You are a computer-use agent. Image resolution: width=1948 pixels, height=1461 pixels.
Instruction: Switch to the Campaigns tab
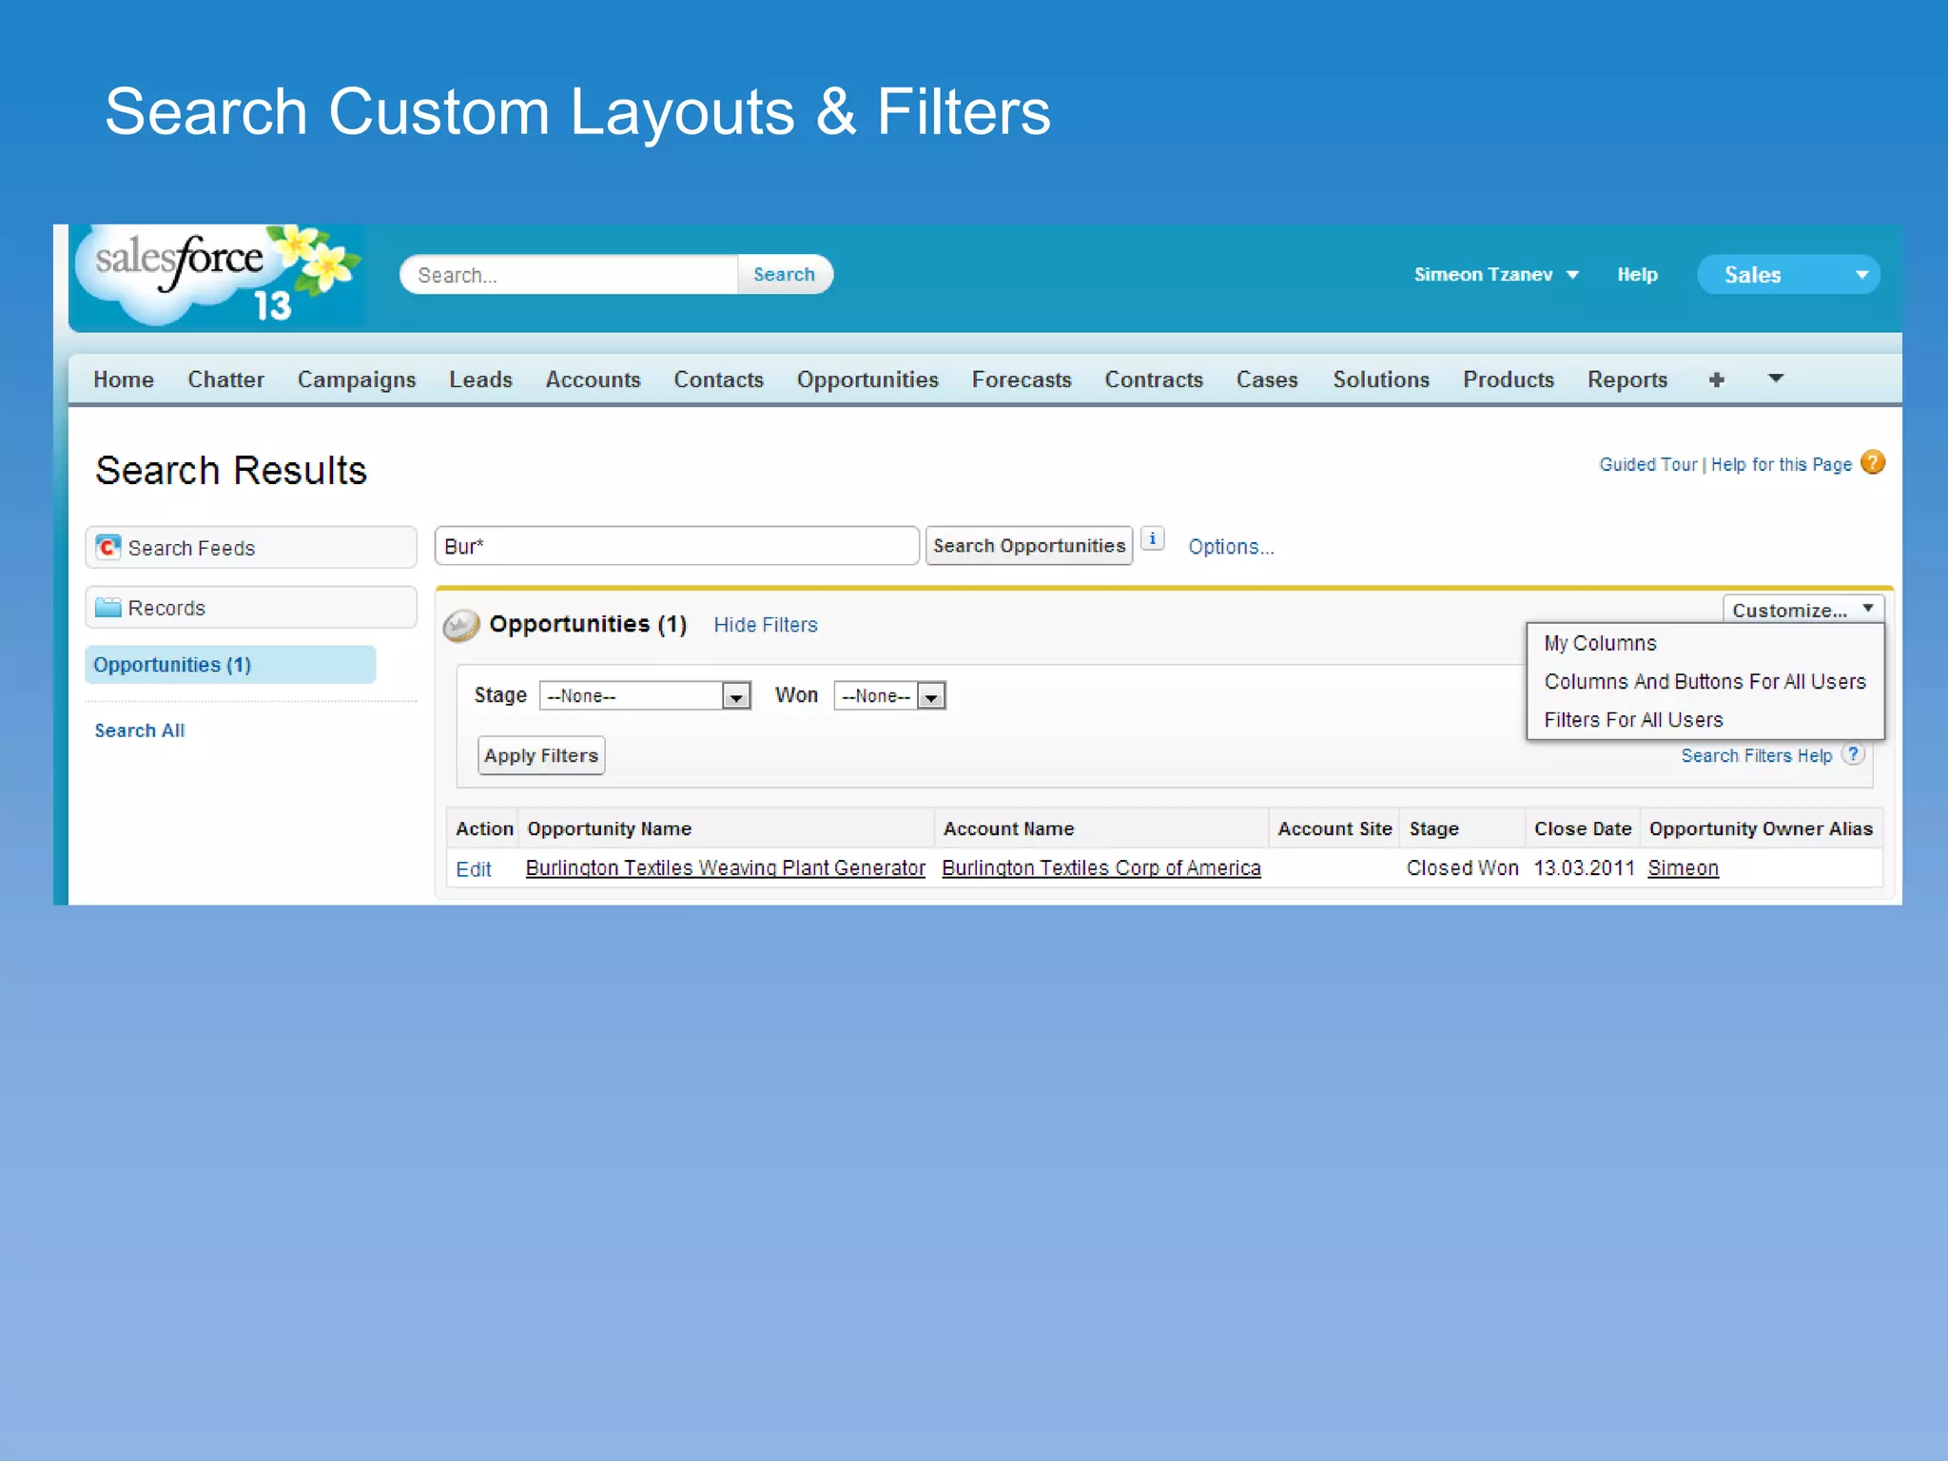[357, 380]
